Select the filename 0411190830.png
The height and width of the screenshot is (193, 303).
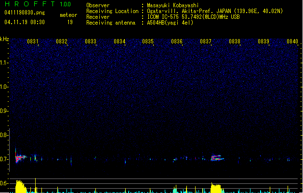pyautogui.click(x=25, y=13)
